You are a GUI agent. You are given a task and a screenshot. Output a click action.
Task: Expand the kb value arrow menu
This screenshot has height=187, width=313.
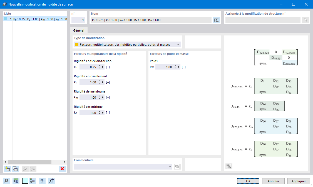point(103,67)
